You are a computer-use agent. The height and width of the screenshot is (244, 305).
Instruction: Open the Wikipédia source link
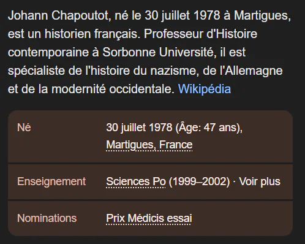point(205,89)
